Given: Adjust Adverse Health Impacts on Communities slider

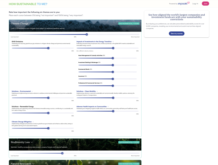Looking at the screenshot, I should tap(113, 111).
